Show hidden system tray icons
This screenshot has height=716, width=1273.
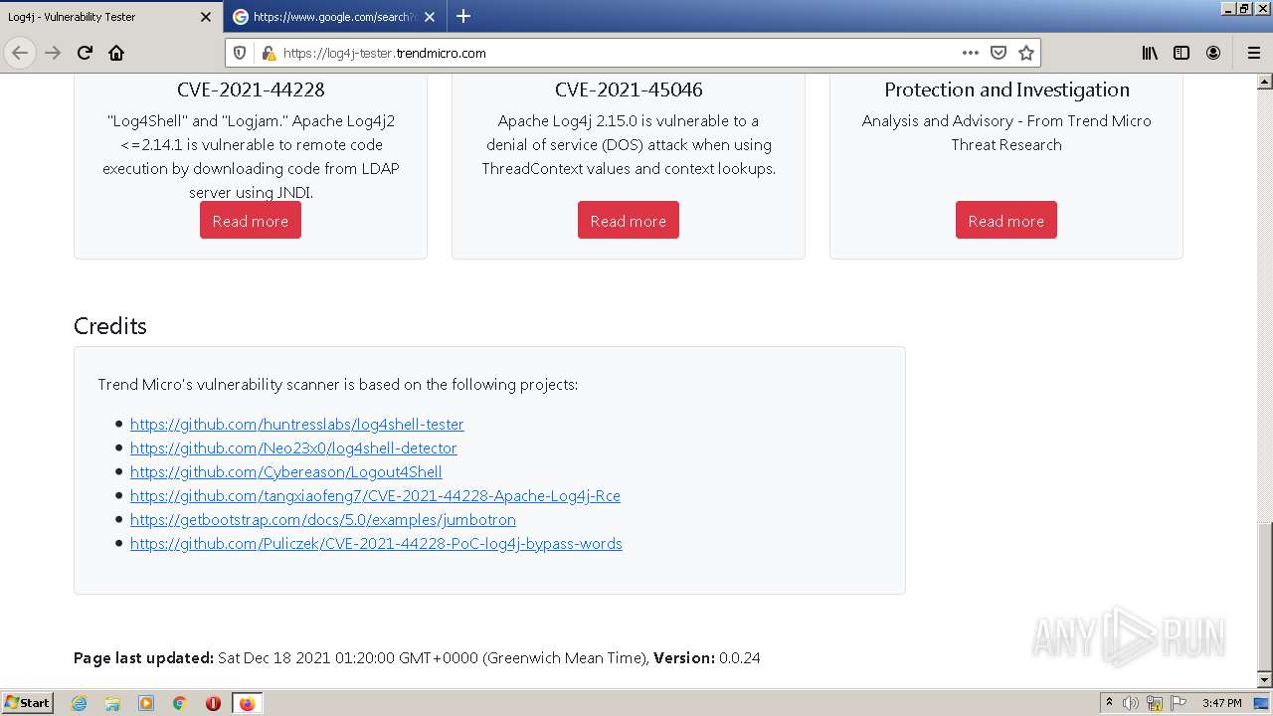click(x=1109, y=702)
